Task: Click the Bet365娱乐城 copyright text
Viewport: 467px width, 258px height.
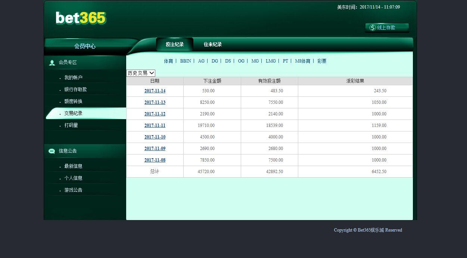Action: (x=368, y=230)
